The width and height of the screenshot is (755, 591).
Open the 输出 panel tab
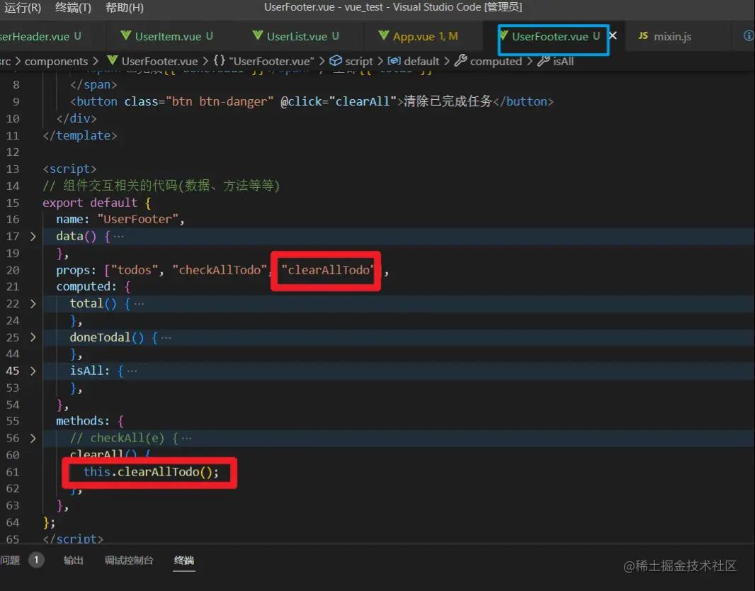(73, 560)
